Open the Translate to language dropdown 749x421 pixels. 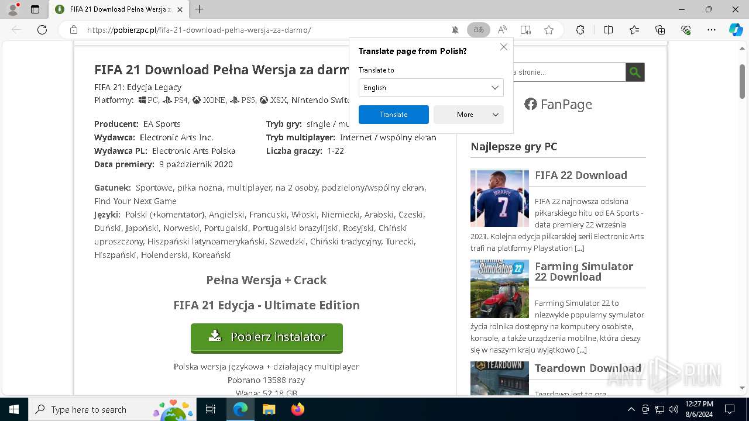tap(431, 88)
